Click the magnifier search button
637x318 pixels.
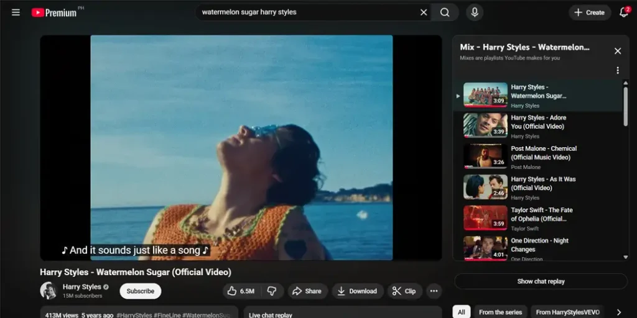click(445, 12)
